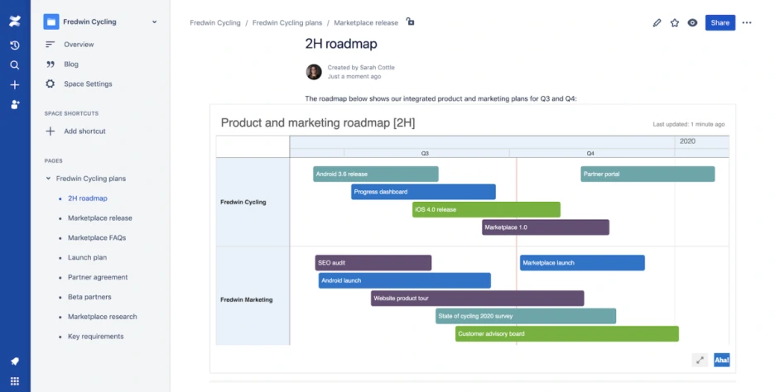The width and height of the screenshot is (775, 392).
Task: Open Space Settings in the sidebar
Action: click(88, 84)
